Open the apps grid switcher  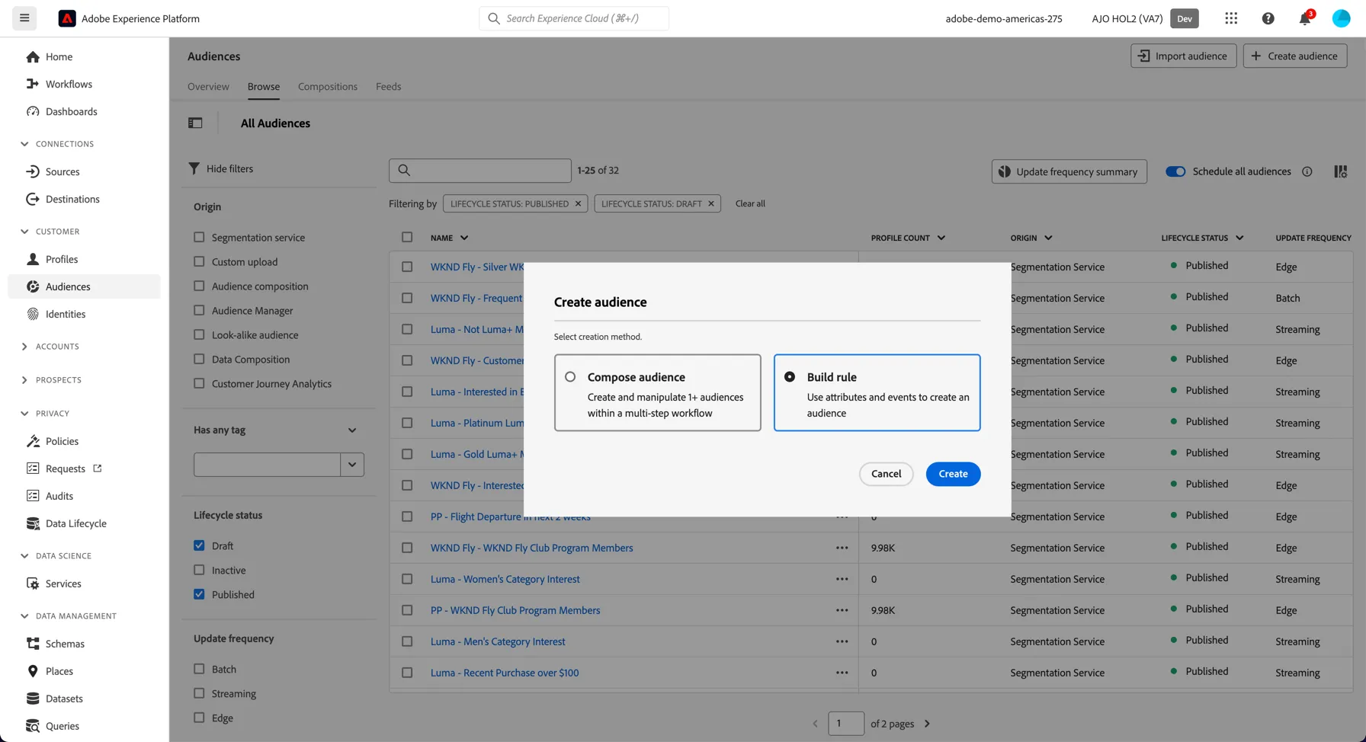1231,18
